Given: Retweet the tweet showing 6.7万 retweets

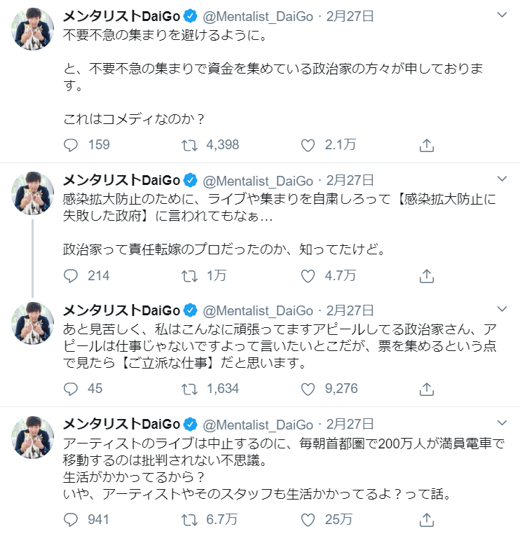Looking at the screenshot, I should pyautogui.click(x=189, y=519).
